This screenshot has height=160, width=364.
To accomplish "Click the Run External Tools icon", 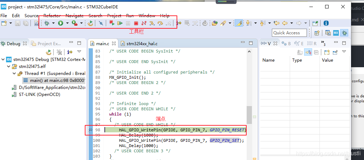I will point(75,23).
